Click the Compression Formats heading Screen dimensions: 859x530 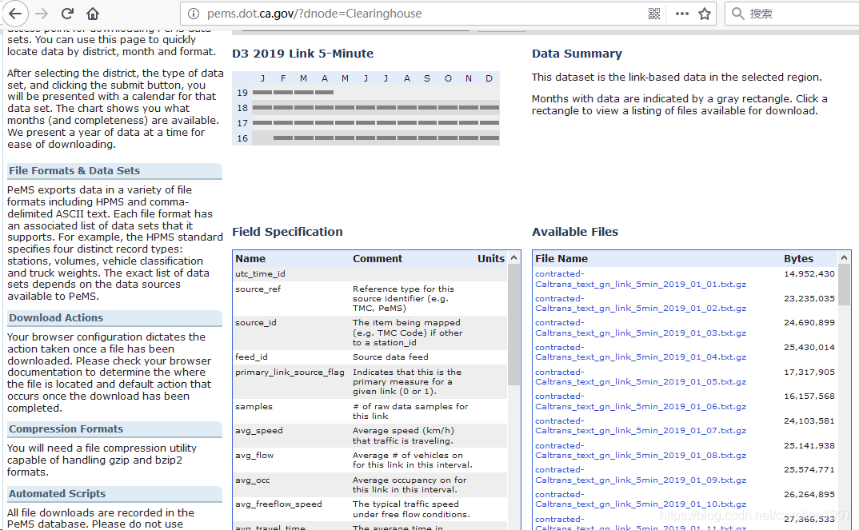click(66, 428)
